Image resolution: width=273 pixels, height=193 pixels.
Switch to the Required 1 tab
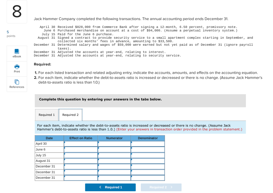47,115
